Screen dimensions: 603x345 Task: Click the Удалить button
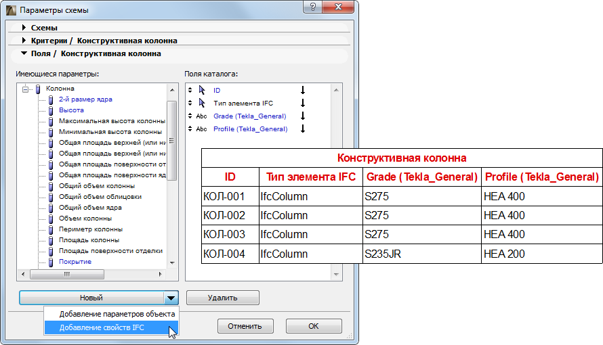coord(223,298)
